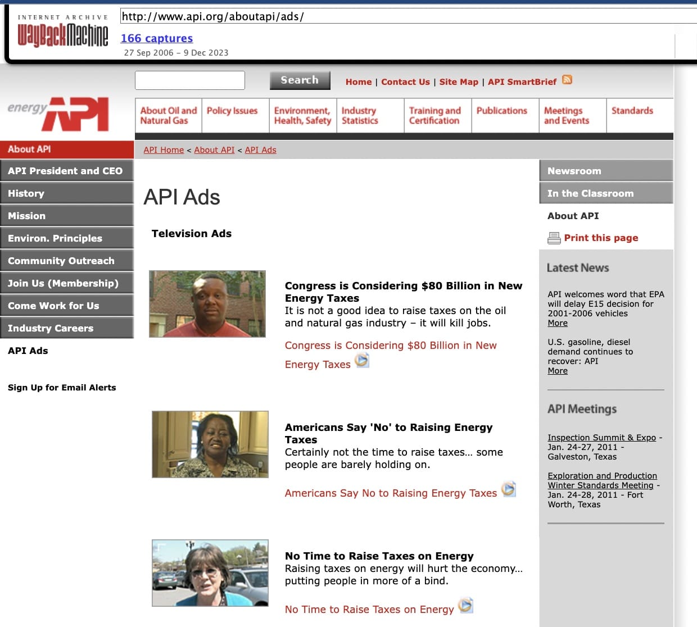Expand the Newsroom section in right panel

(x=606, y=171)
